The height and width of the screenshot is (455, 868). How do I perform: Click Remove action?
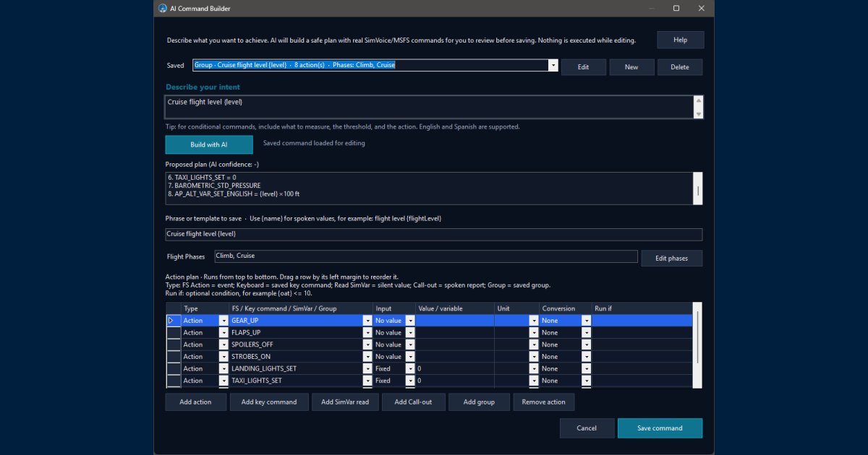[544, 402]
